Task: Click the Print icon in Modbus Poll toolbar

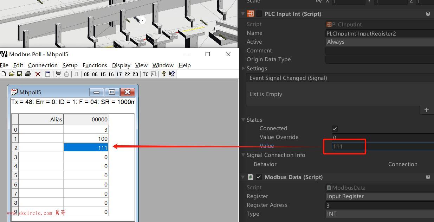Action: point(28,74)
